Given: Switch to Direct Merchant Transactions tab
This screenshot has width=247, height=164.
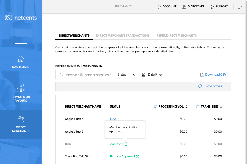Looking at the screenshot, I should pos(123,35).
